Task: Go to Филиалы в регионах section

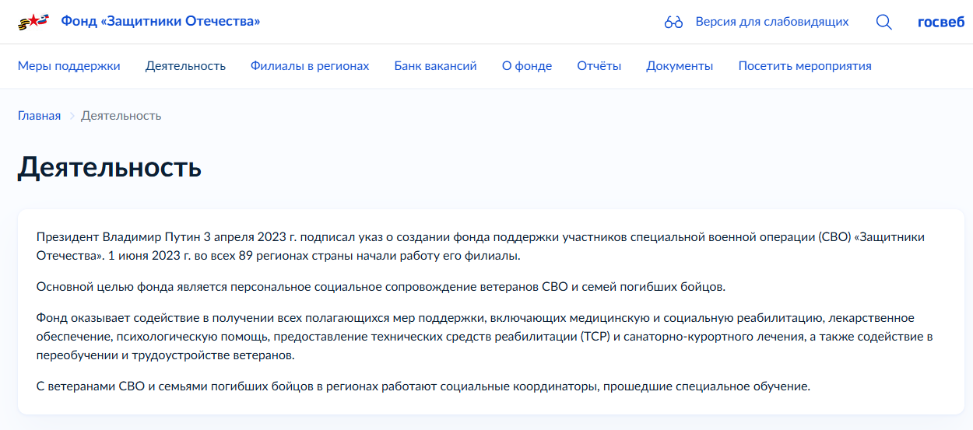Action: click(x=310, y=66)
